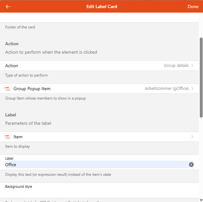
Task: Click the "Group Popup Item" row label
Action: (32, 89)
